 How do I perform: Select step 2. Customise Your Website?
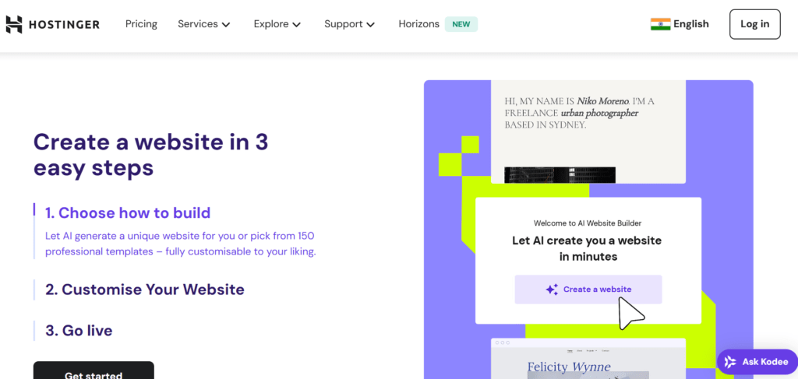tap(144, 290)
